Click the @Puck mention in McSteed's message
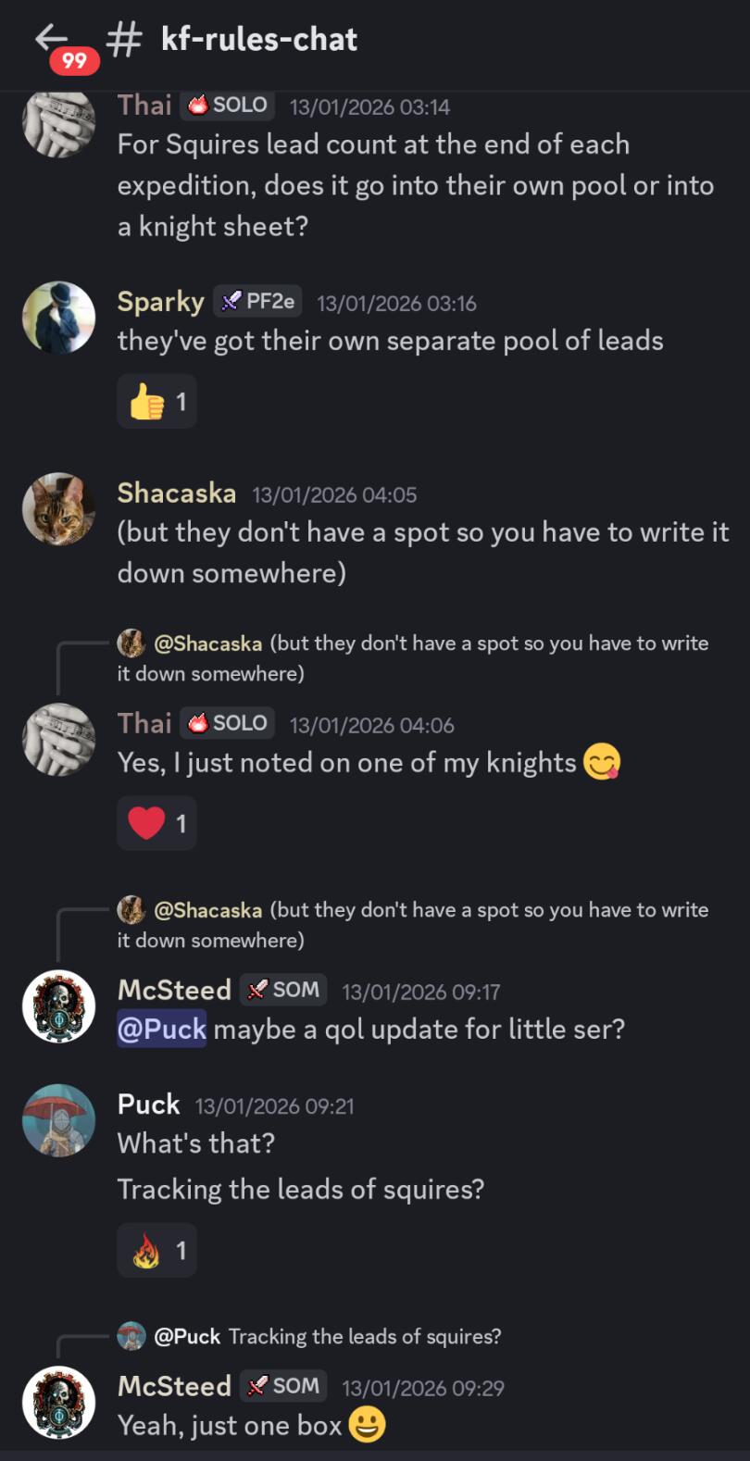 pos(162,1029)
